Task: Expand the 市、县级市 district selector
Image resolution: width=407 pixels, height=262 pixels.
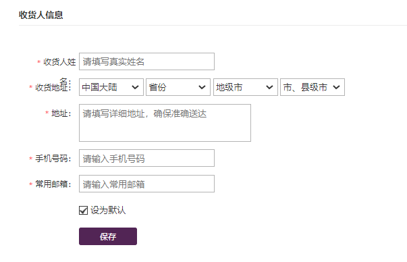Action: (x=313, y=87)
